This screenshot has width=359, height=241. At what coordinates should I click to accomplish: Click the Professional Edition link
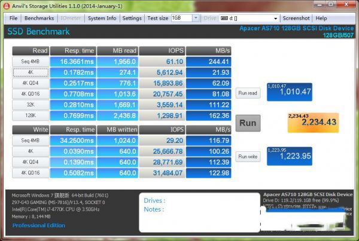coord(38,225)
